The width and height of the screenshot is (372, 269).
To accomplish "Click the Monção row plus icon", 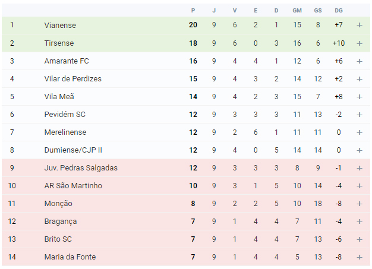I will pos(360,204).
